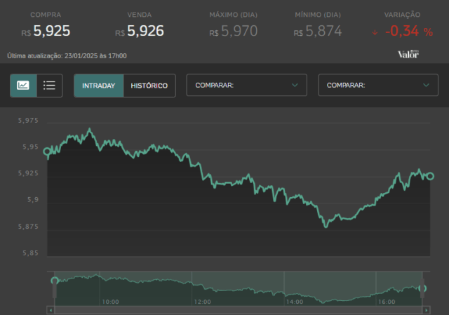
Task: Click the COMPRA value 5,925
Action: coord(51,31)
